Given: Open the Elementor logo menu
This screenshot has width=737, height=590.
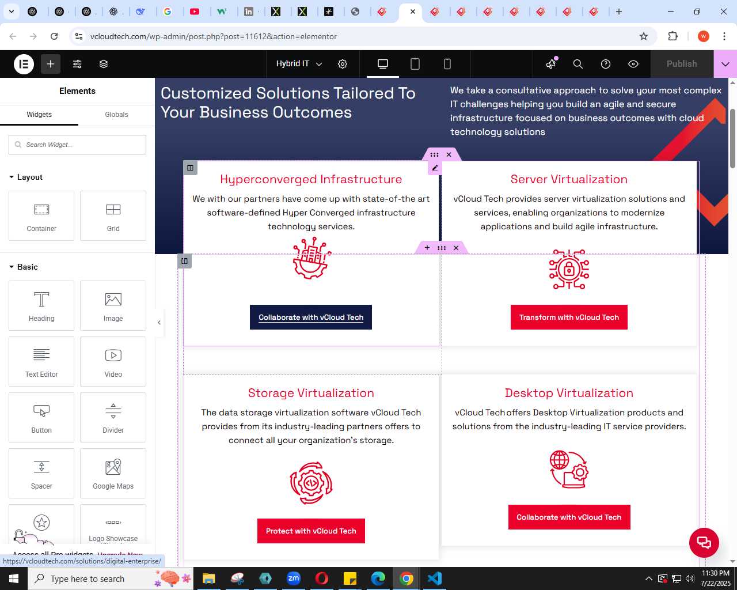Looking at the screenshot, I should 24,64.
